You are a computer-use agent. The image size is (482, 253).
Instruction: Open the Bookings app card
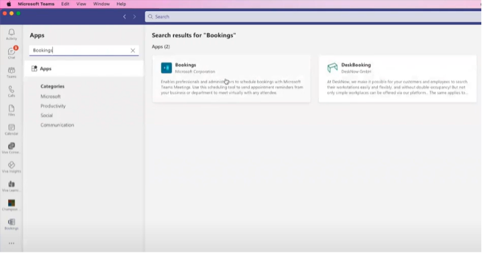(231, 79)
